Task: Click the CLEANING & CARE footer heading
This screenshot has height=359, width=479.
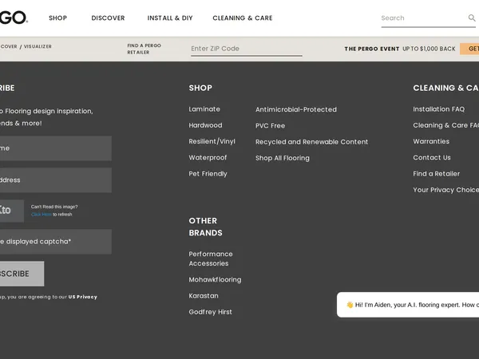Action: point(445,88)
